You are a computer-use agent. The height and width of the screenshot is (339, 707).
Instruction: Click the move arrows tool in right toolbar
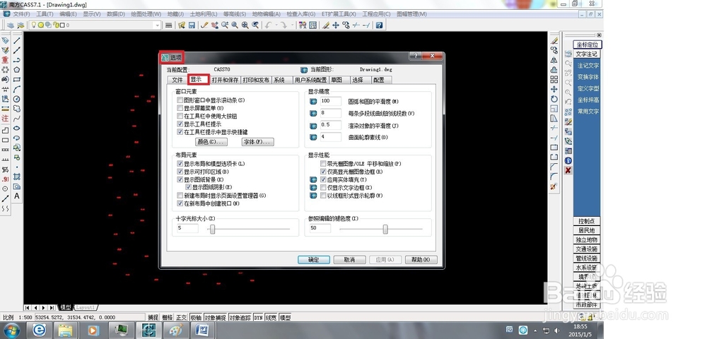[x=554, y=89]
